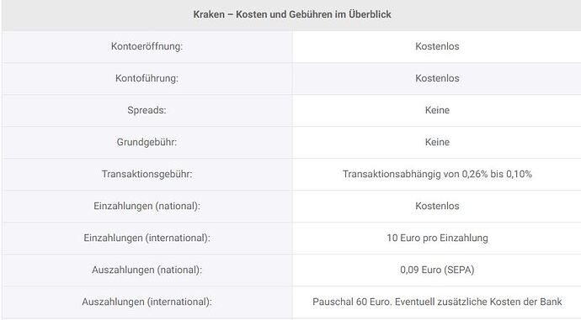Select the Transaktionsgebühr label cell
This screenshot has height=320, width=581.
coord(147,174)
